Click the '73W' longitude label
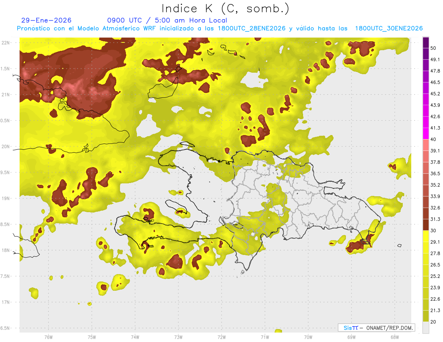 pyautogui.click(x=178, y=337)
